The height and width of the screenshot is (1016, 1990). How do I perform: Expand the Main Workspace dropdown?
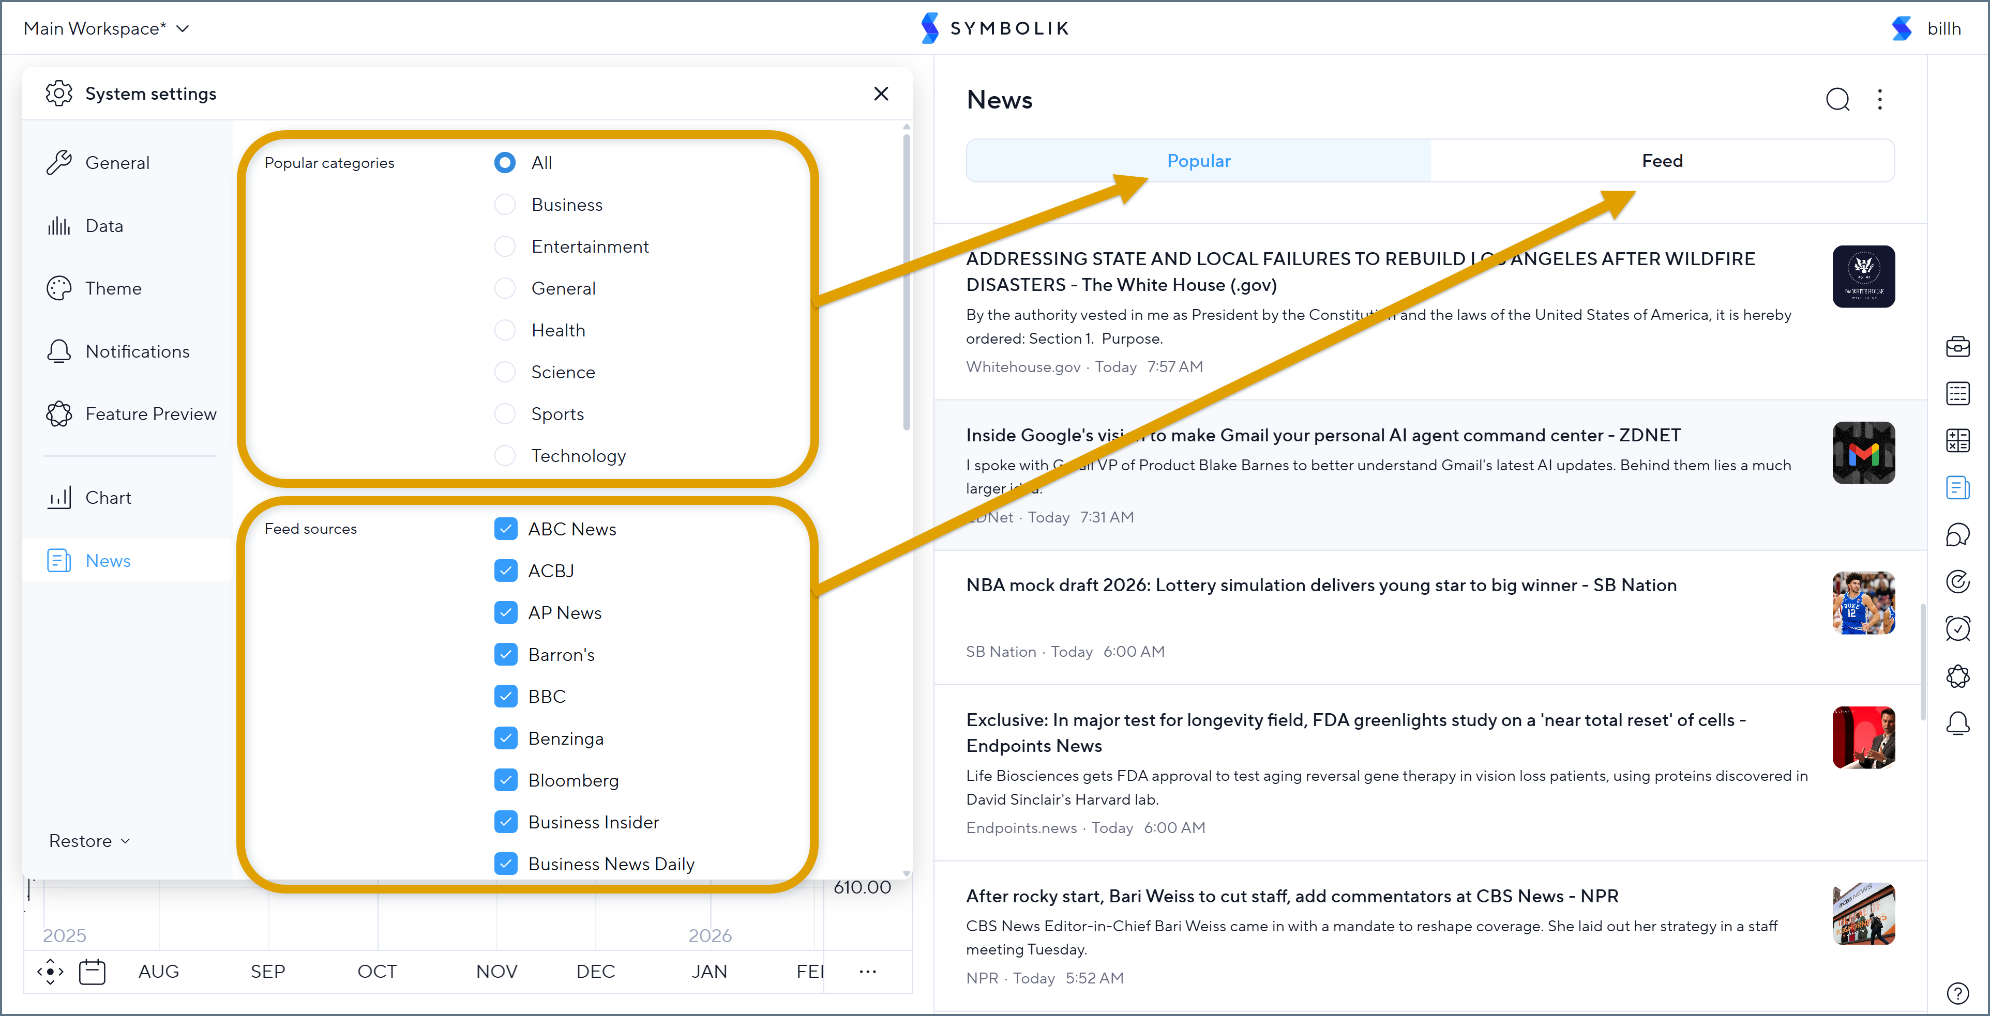point(106,28)
